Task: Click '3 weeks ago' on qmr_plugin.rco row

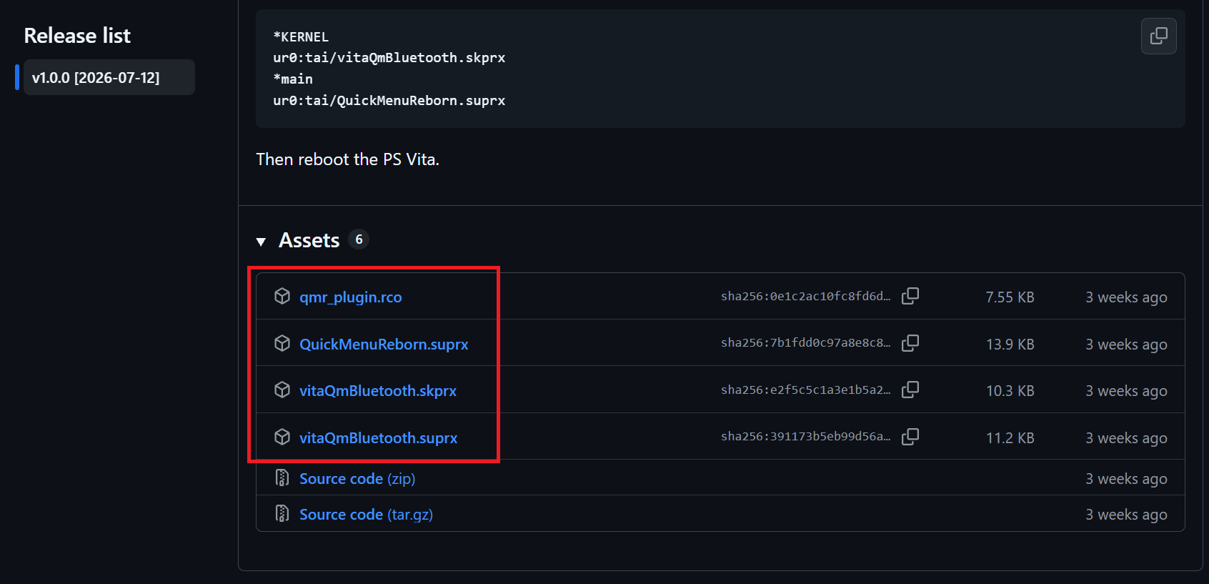Action: pyautogui.click(x=1126, y=297)
